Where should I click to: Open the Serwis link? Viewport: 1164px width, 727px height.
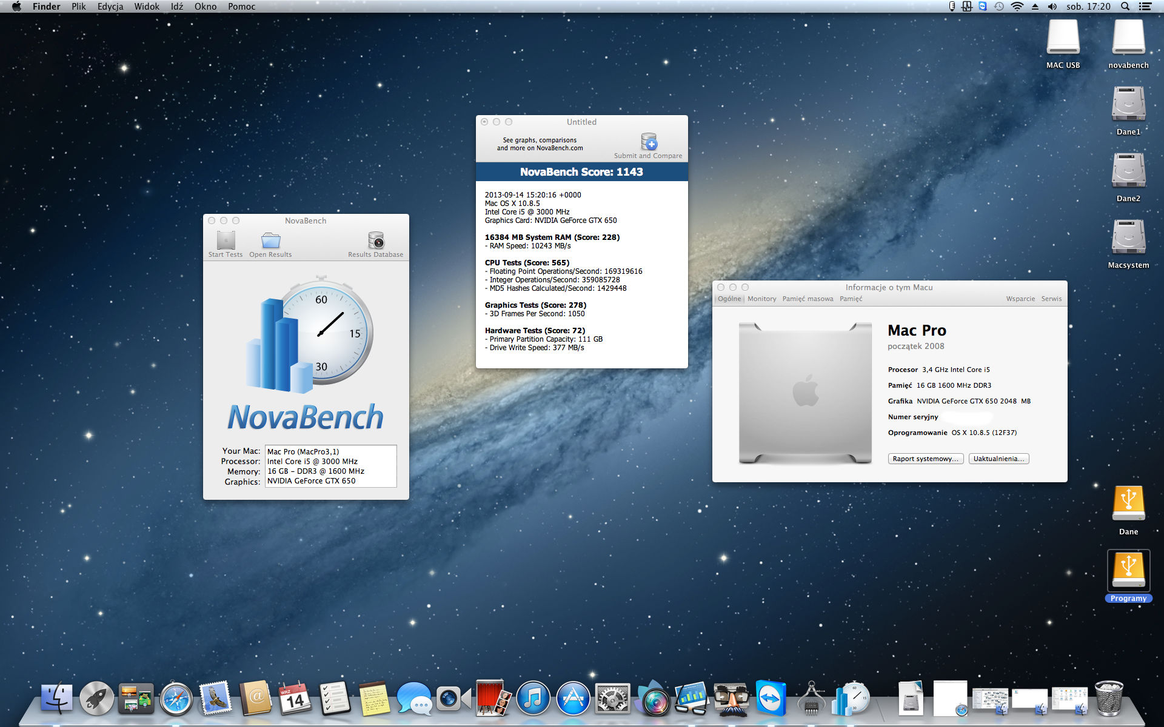click(1051, 299)
